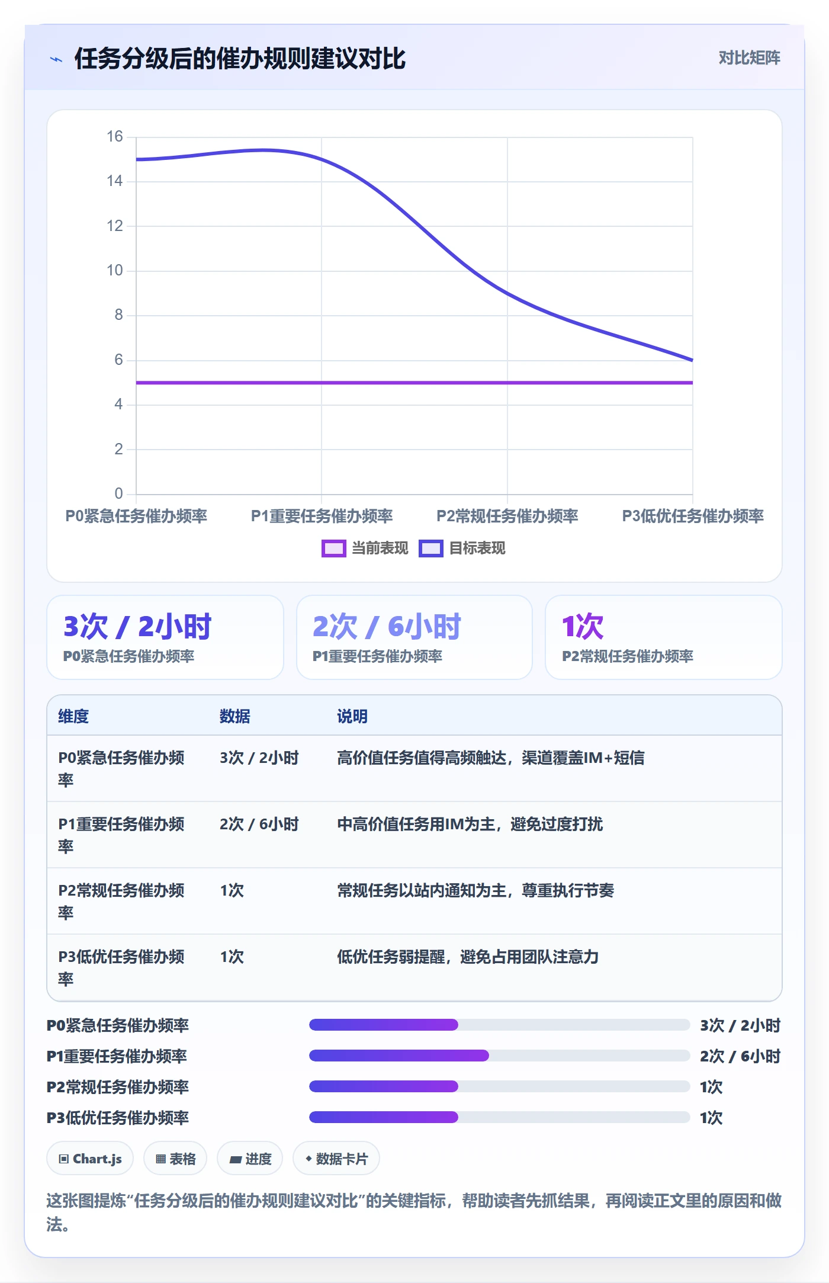
Task: Click the P3低优任务催办频率 row name in the table
Action: (x=121, y=967)
